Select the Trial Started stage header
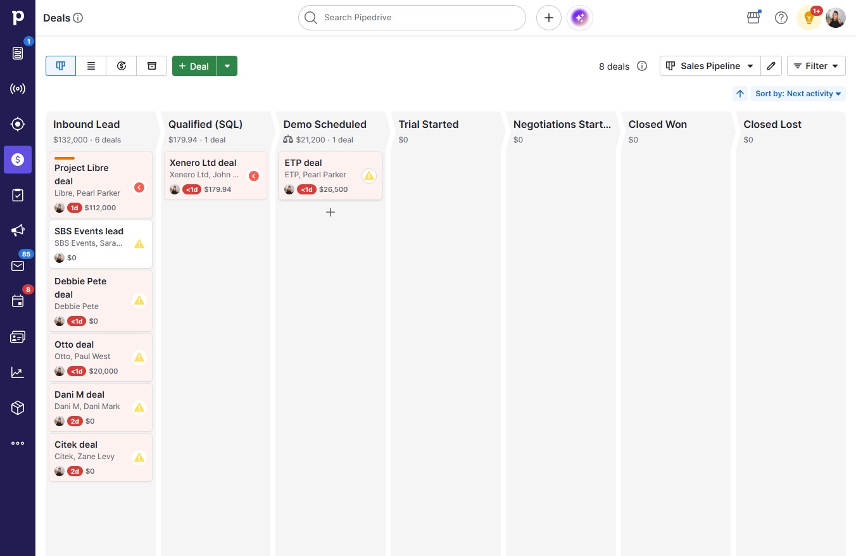The width and height of the screenshot is (856, 556). [429, 124]
